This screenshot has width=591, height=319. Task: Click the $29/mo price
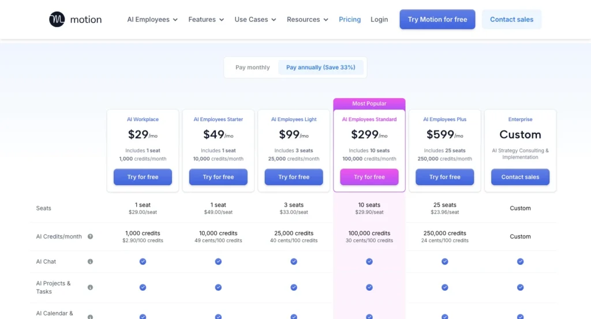click(x=143, y=134)
